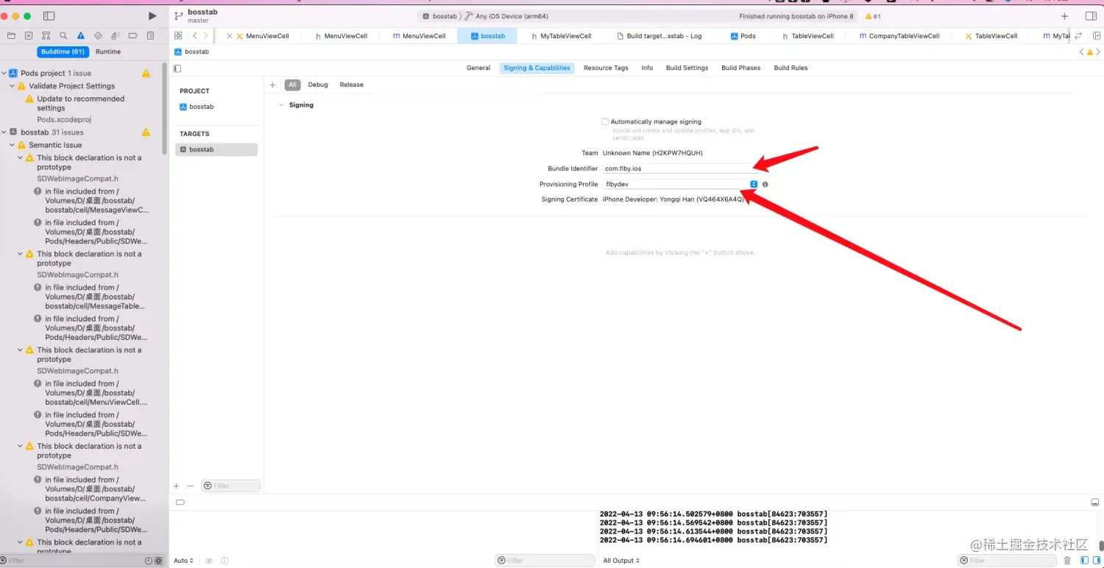Collapse the bosstab 31 issues group

(x=4, y=132)
